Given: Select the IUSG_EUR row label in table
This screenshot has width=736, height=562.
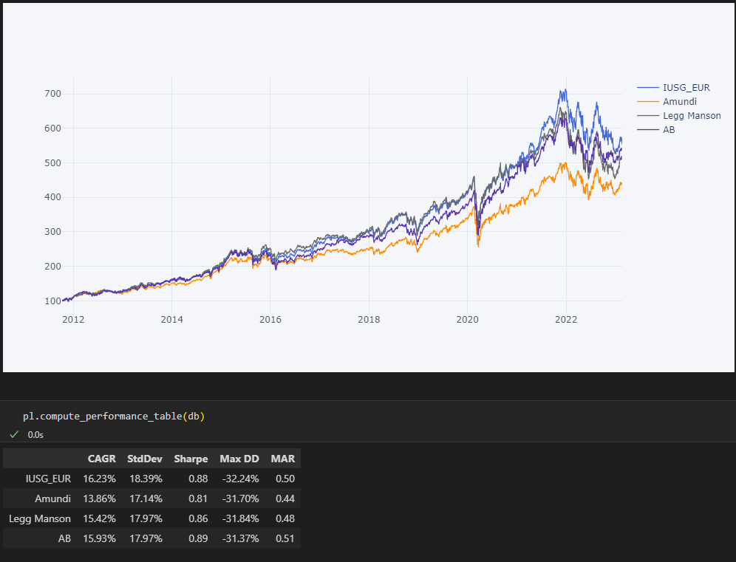Looking at the screenshot, I should point(48,479).
